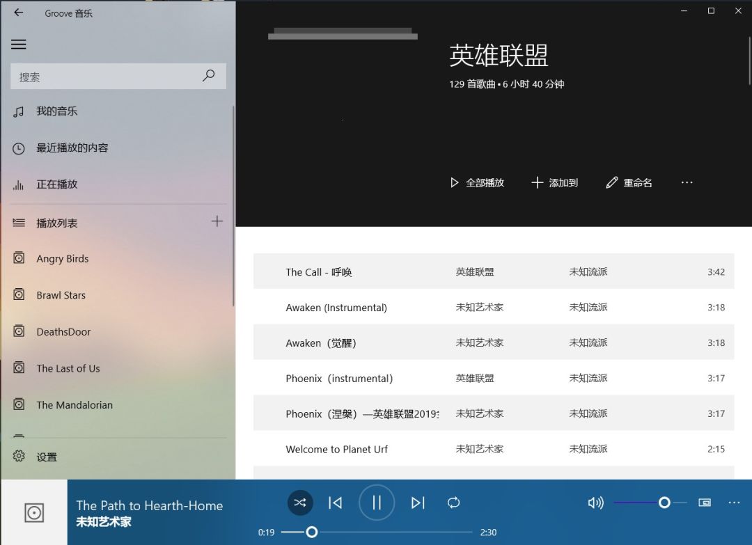Click the seek bar position handle
Screen dimensions: 752x545
tap(312, 532)
